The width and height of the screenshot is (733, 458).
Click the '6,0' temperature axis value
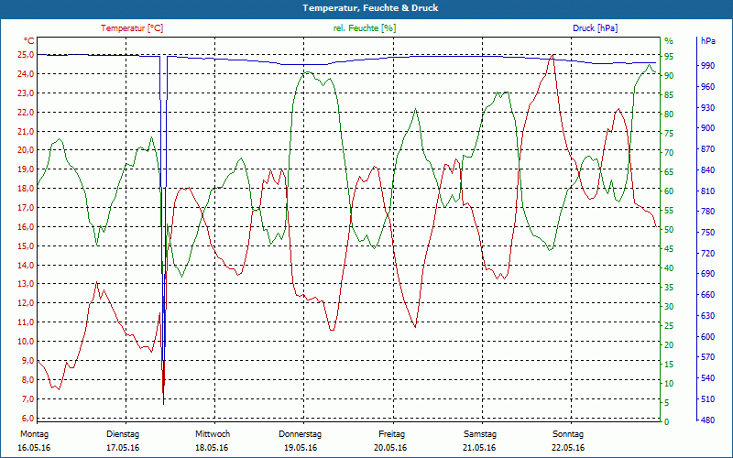(x=27, y=418)
